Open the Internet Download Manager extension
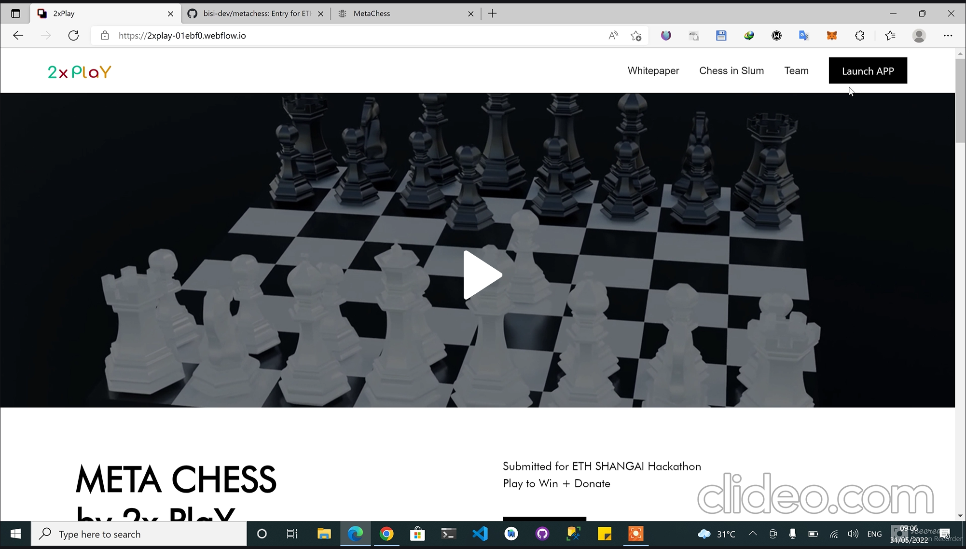This screenshot has height=549, width=966. [x=749, y=35]
